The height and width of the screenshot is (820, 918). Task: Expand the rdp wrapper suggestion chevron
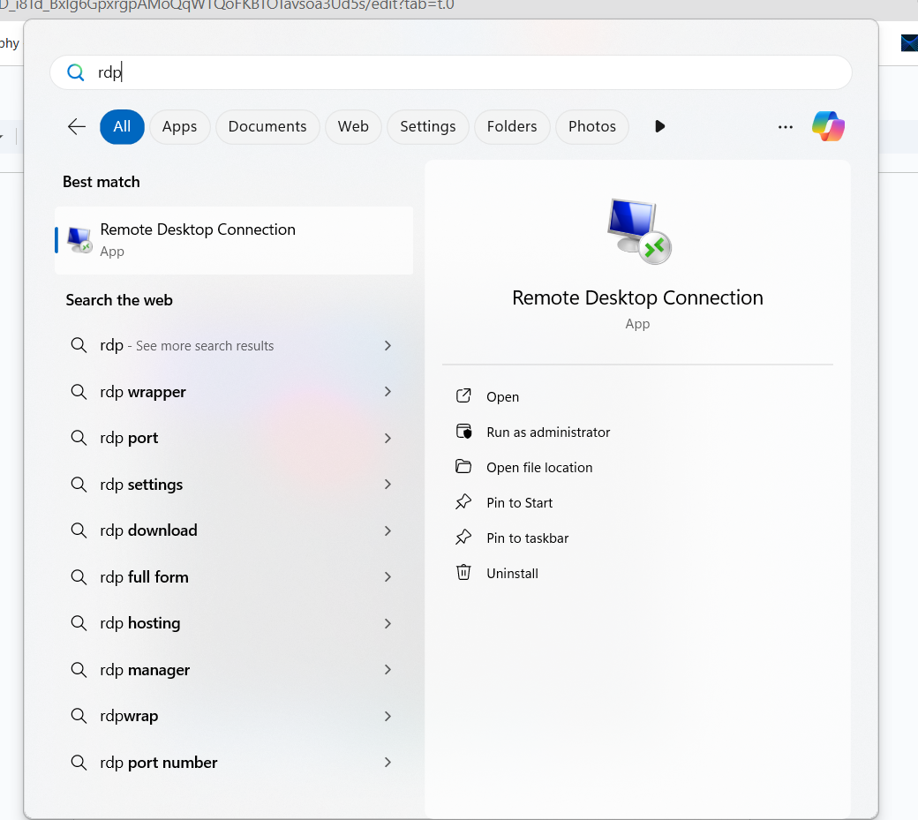click(x=388, y=392)
